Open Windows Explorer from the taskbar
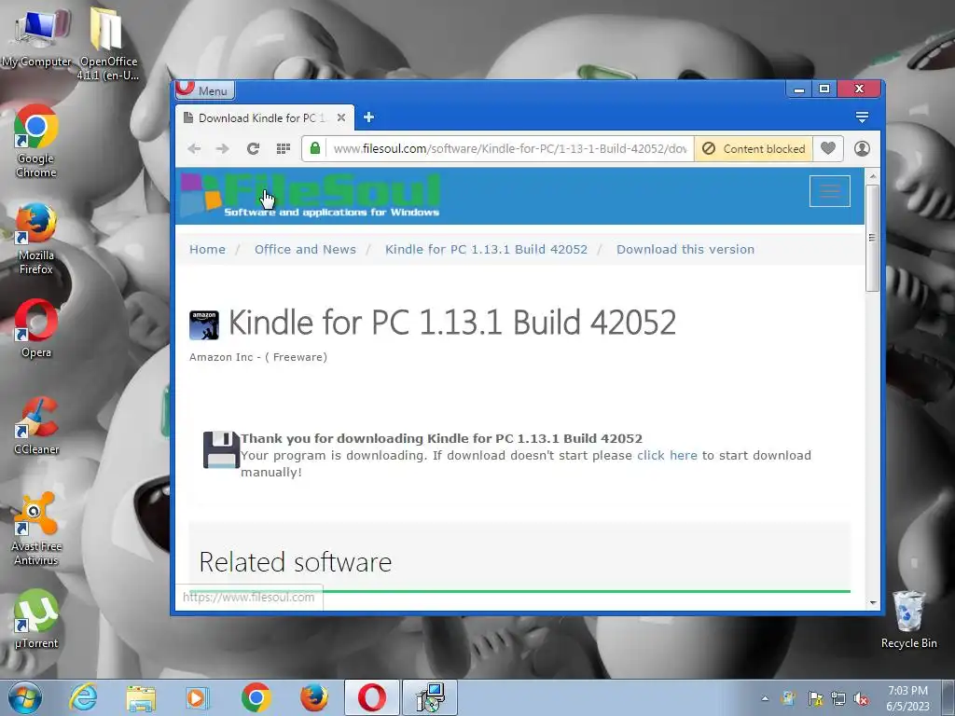Screen dimensions: 955x716 click(141, 697)
